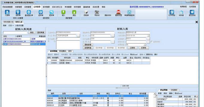This screenshot has height=107, width=204.
Task: Open the 项目信息管理 menu
Action: coord(7,7)
